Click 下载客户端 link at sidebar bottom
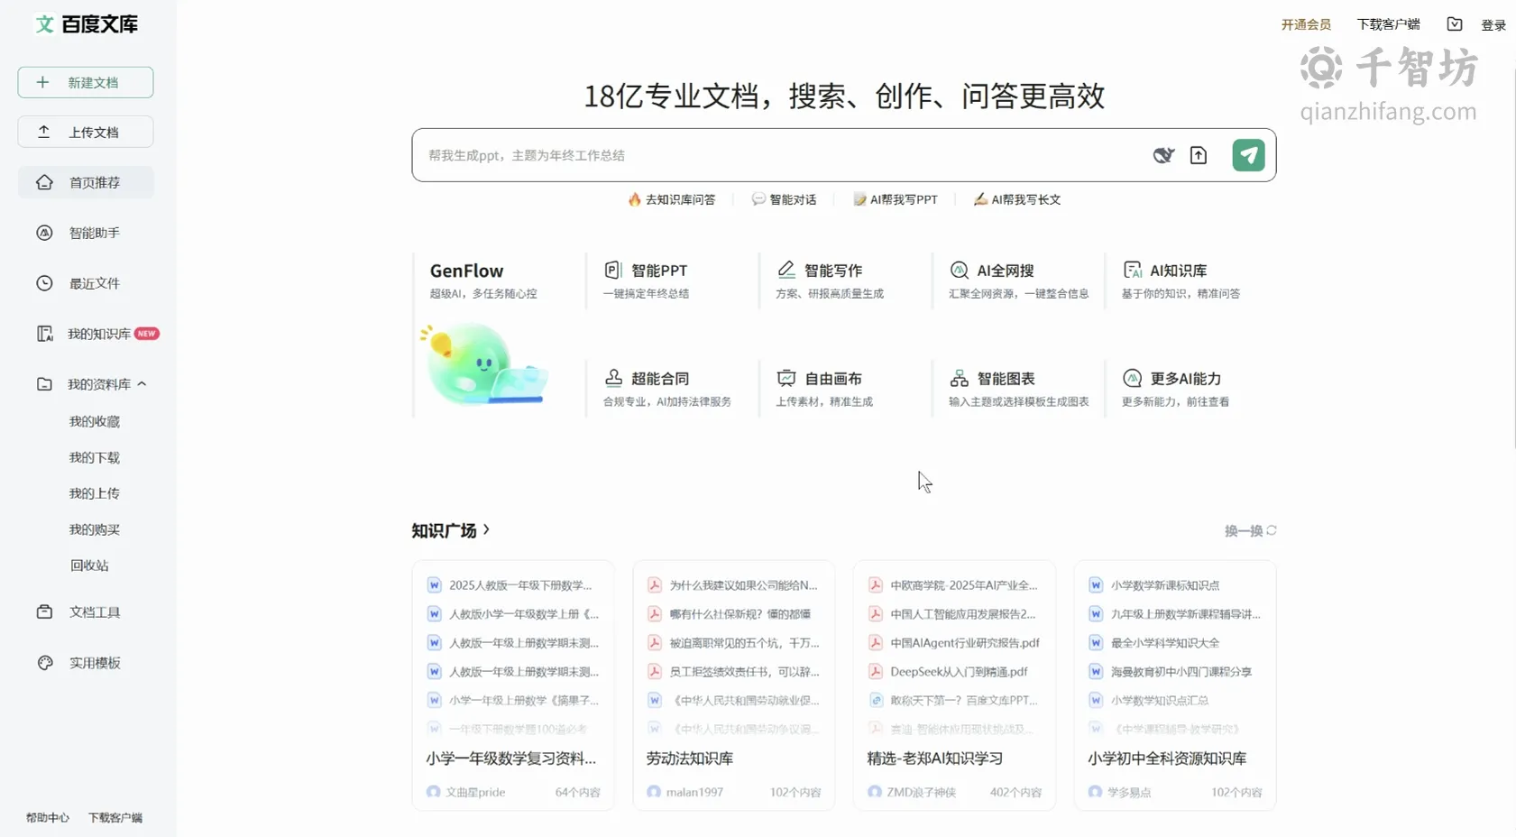 coord(115,818)
